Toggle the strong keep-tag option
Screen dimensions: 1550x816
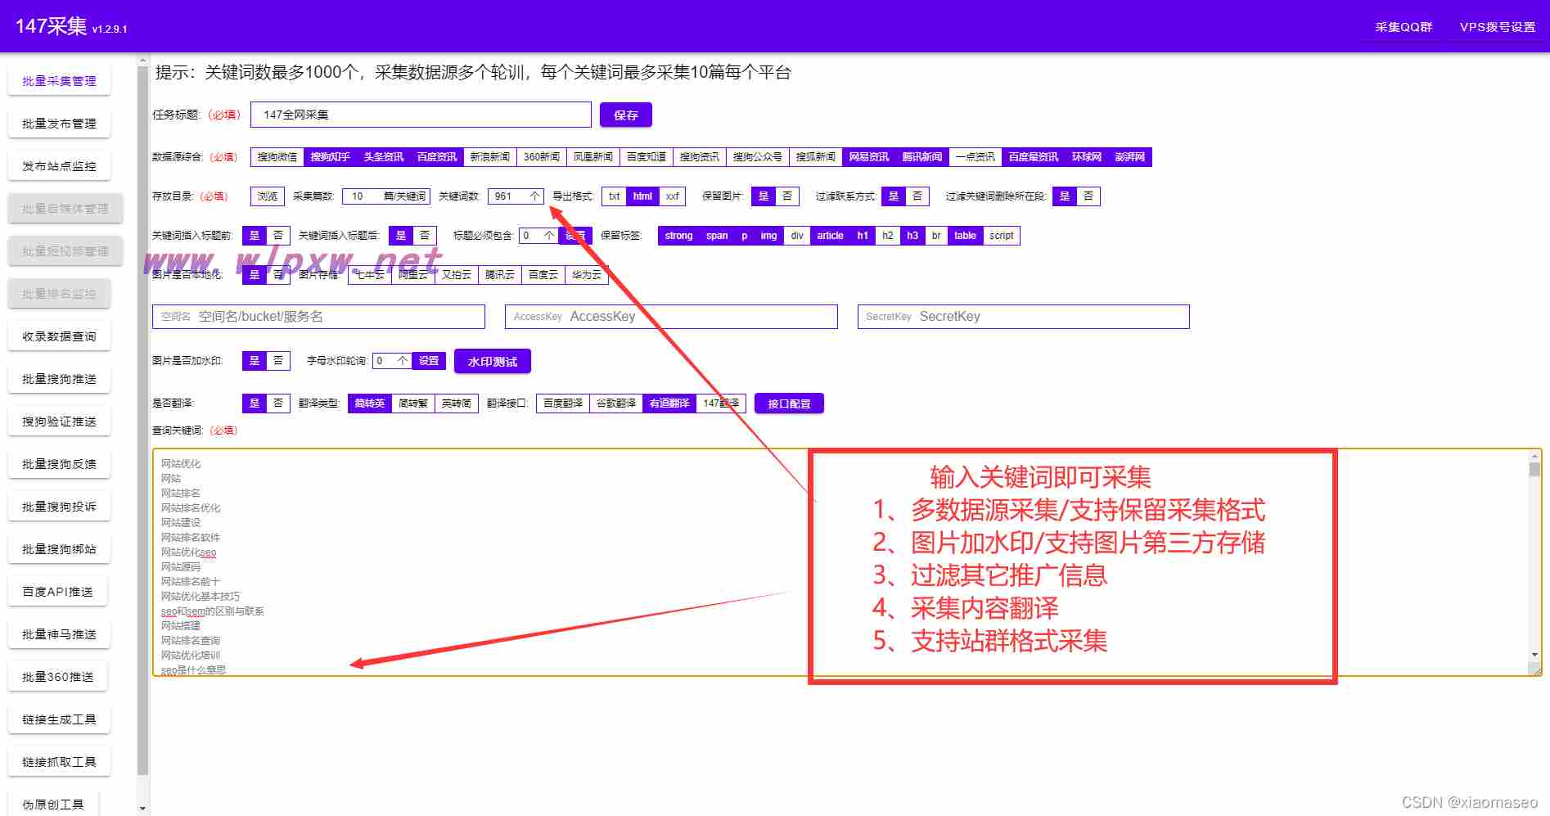(679, 236)
